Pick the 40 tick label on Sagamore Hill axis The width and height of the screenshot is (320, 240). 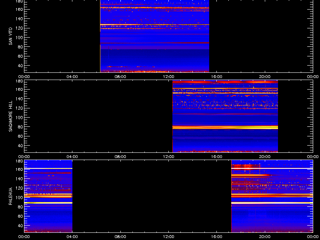pos(21,146)
